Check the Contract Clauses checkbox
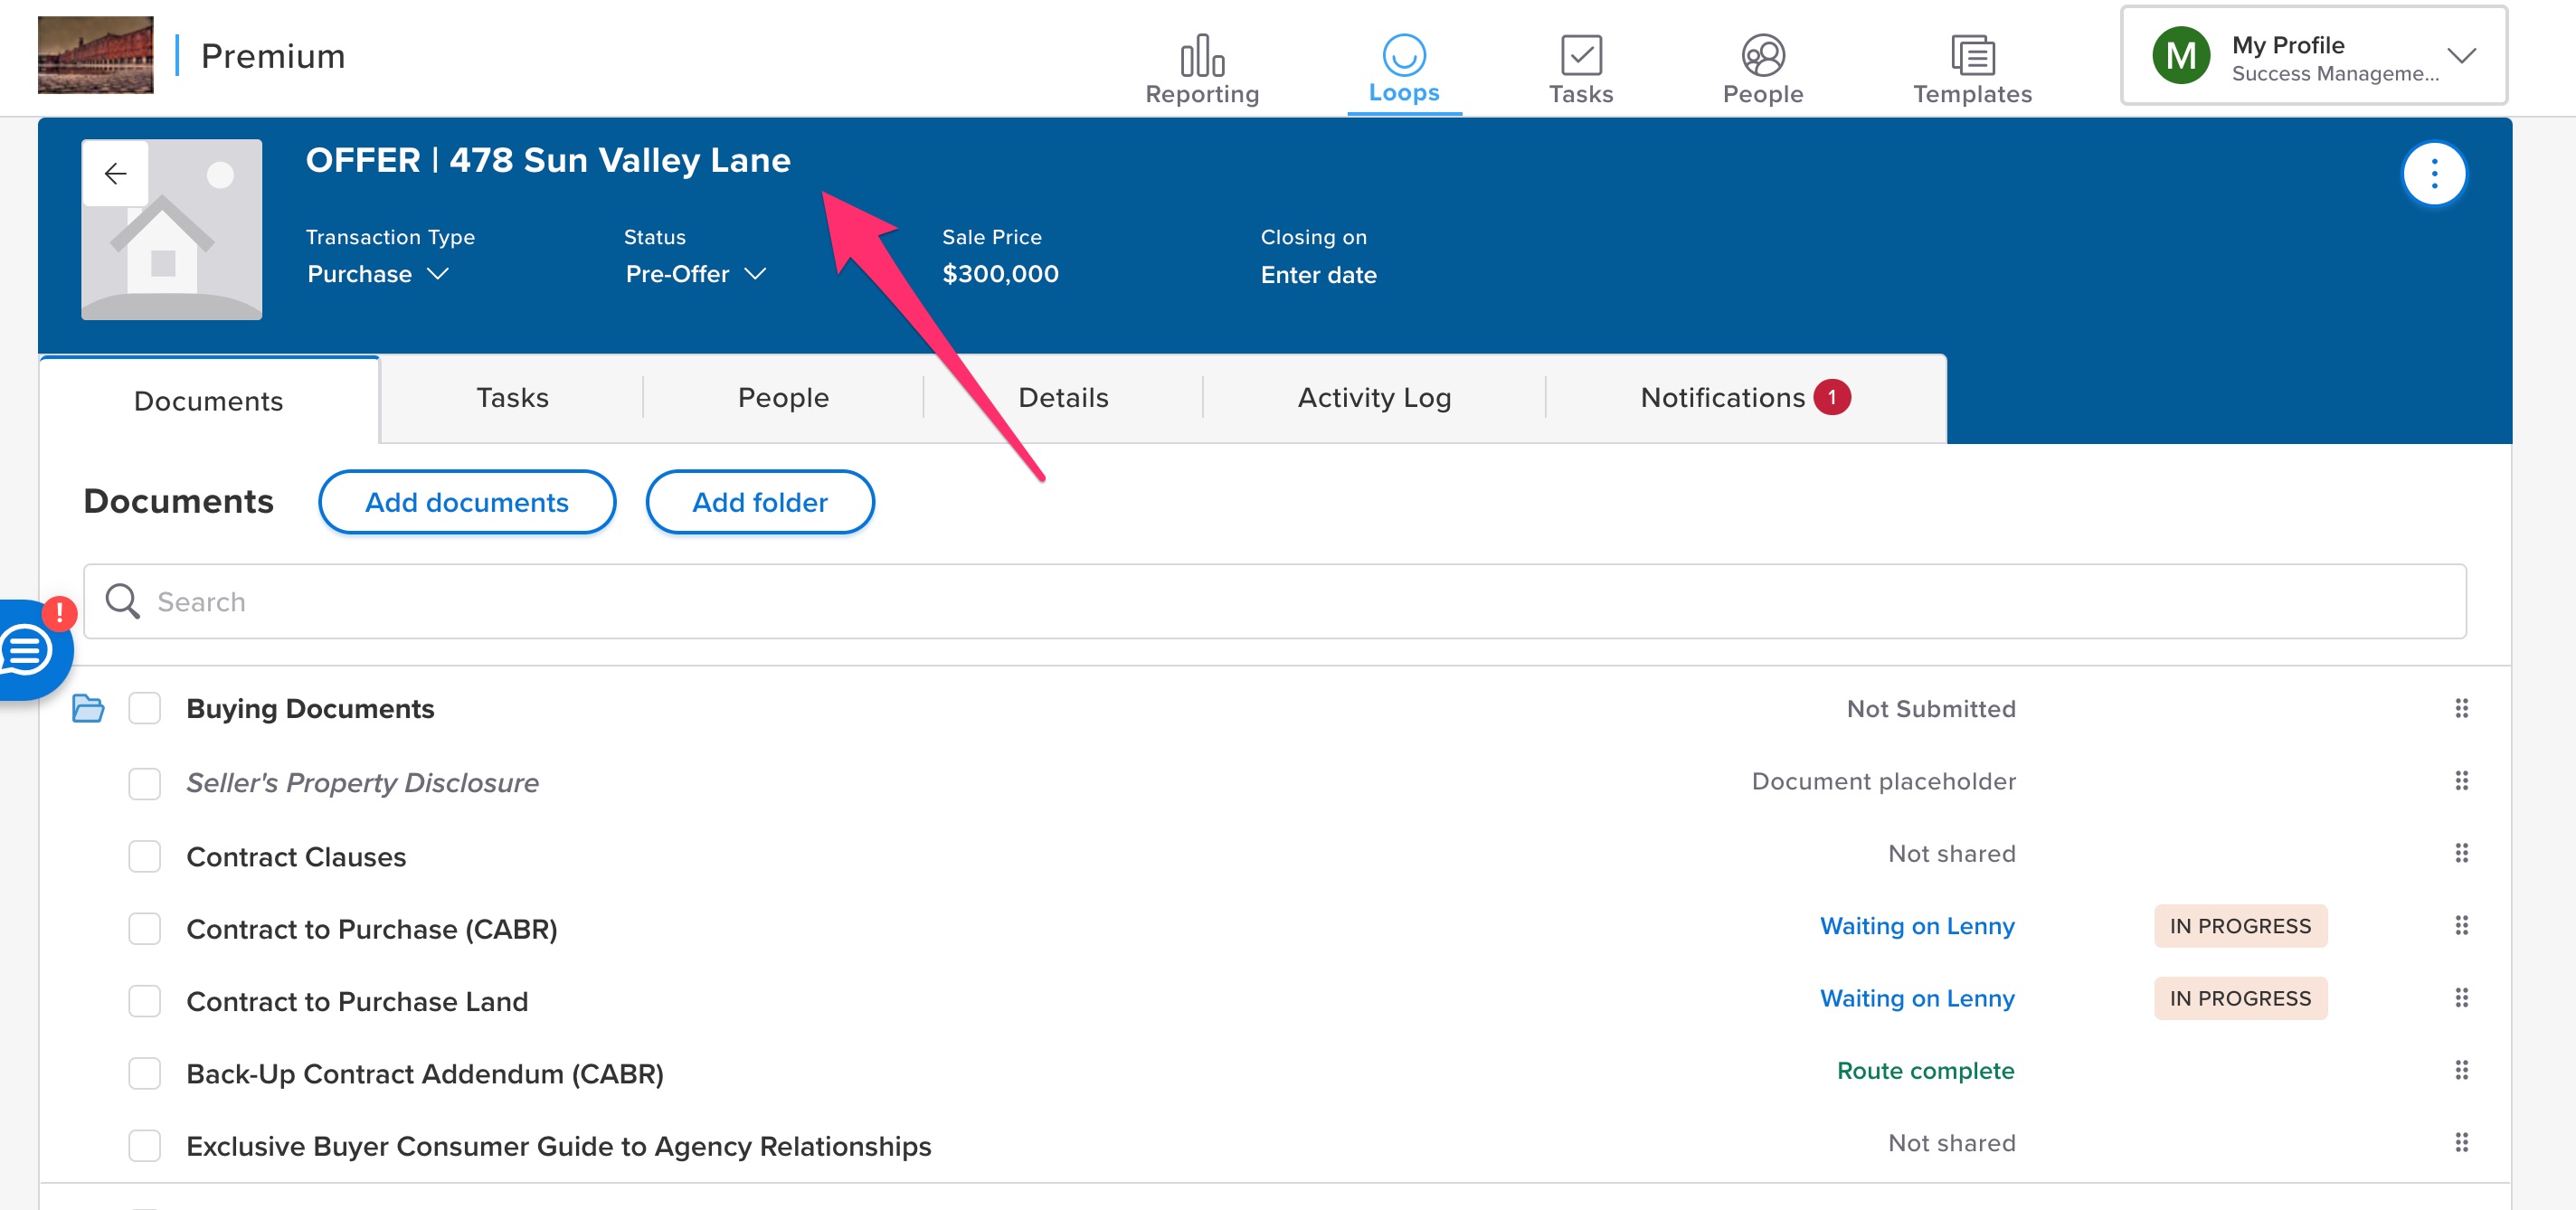2576x1210 pixels. pyautogui.click(x=144, y=856)
